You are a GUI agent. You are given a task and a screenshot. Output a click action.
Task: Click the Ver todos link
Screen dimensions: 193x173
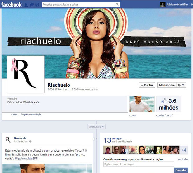pyautogui.click(x=183, y=159)
